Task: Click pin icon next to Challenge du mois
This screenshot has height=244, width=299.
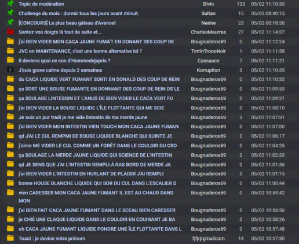Action: coord(10,13)
